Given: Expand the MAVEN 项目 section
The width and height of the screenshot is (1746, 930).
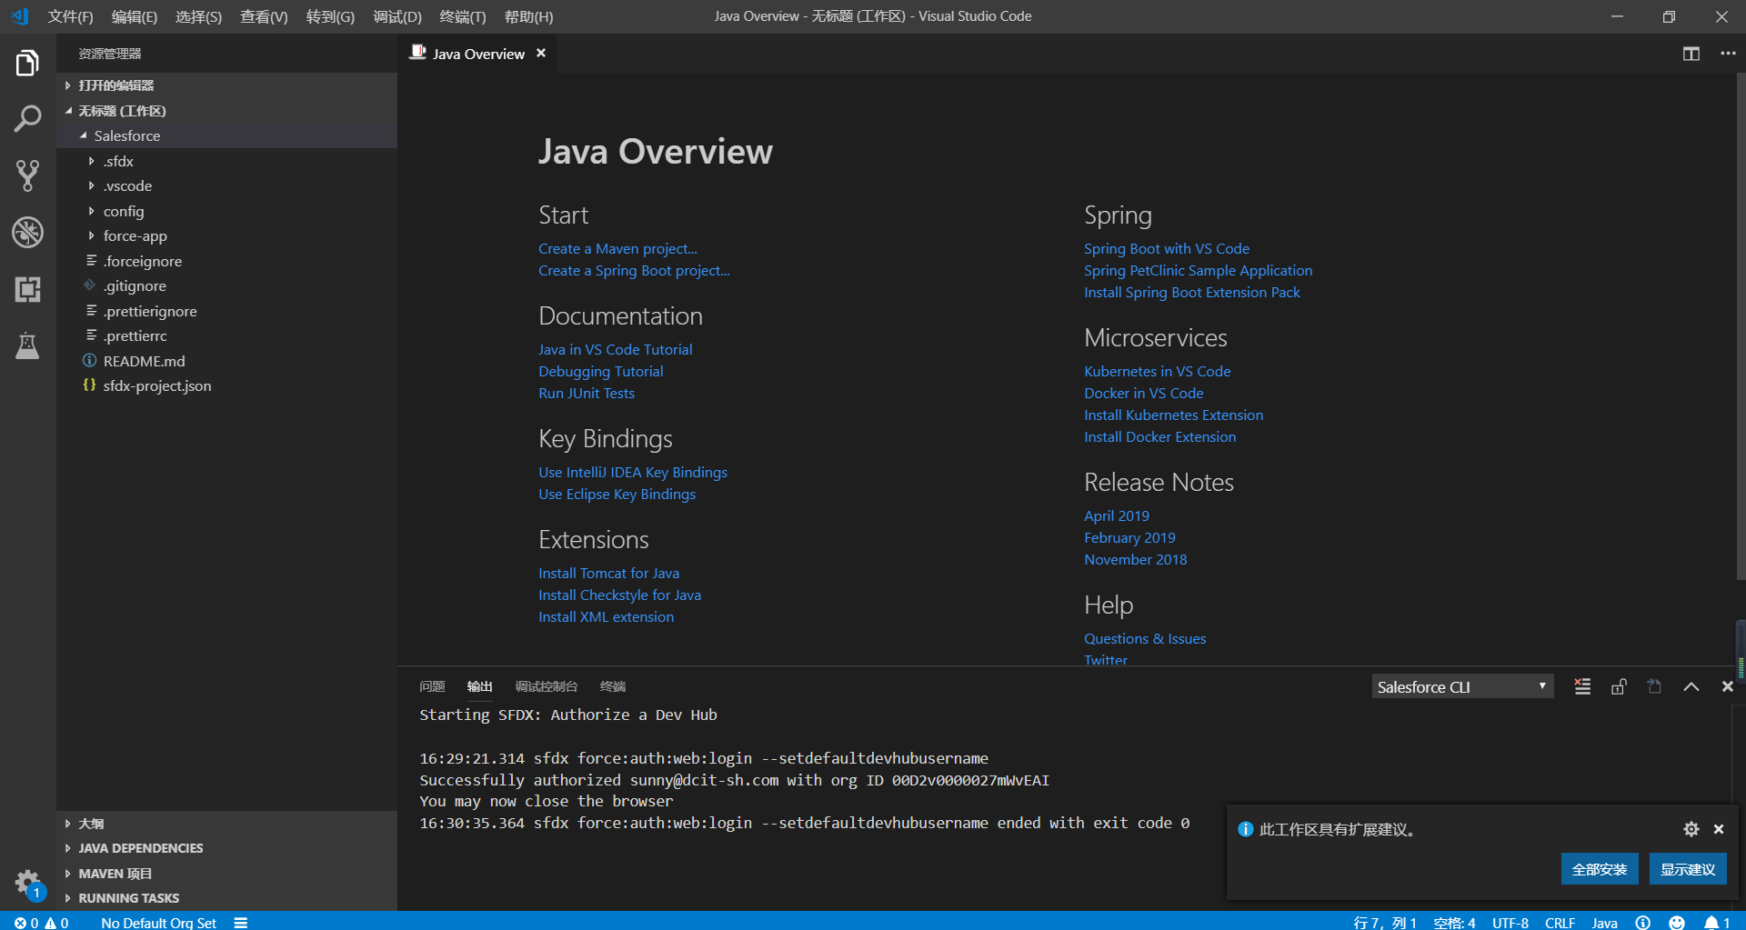Looking at the screenshot, I should [226, 874].
